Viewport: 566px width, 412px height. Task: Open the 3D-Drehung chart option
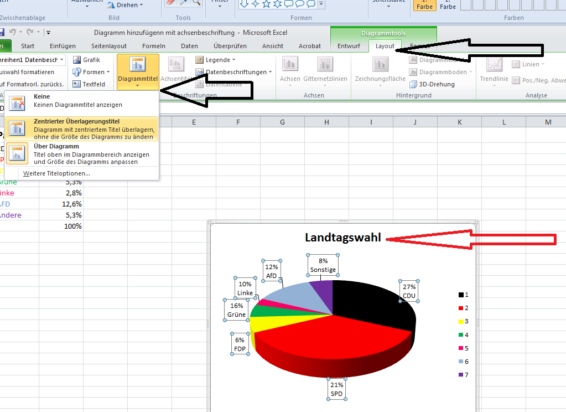click(432, 84)
